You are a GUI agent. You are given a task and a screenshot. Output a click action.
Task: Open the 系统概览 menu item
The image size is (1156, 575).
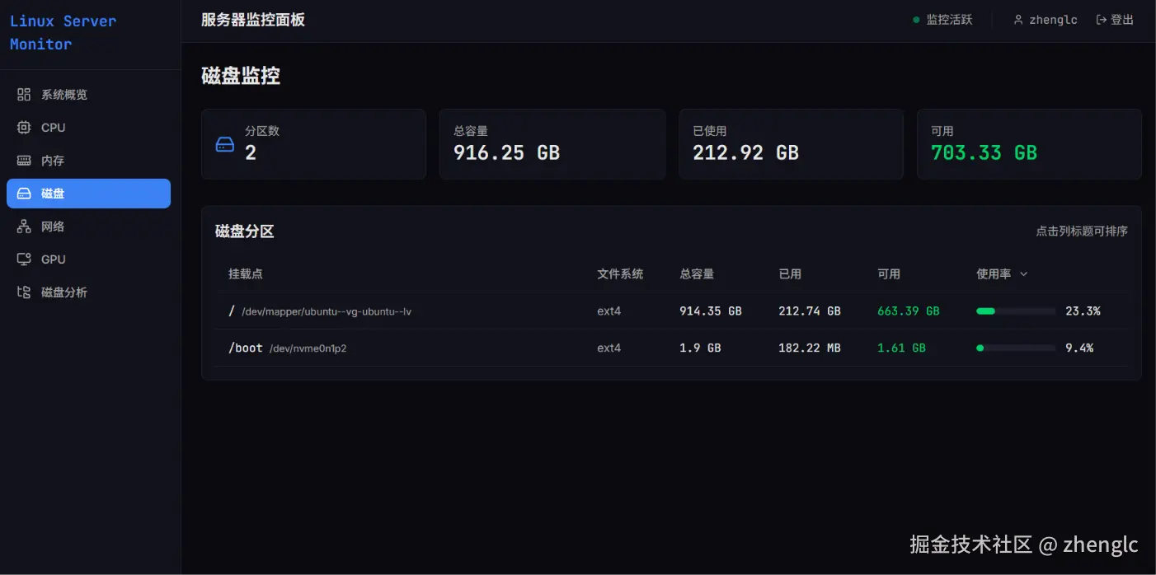tap(88, 95)
